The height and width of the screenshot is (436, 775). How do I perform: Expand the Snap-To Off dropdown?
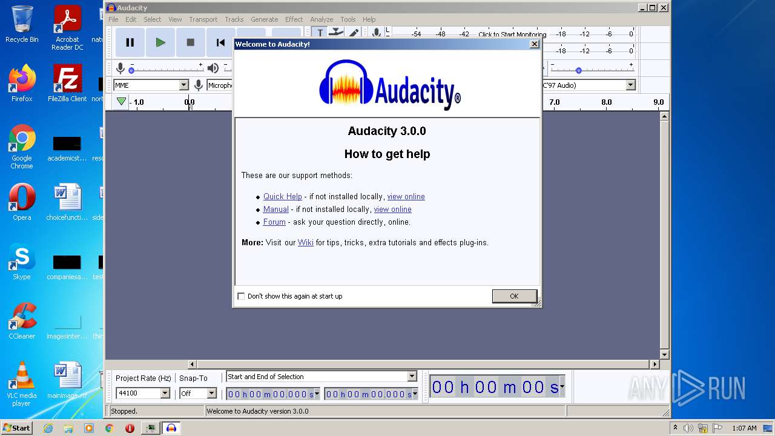point(212,394)
